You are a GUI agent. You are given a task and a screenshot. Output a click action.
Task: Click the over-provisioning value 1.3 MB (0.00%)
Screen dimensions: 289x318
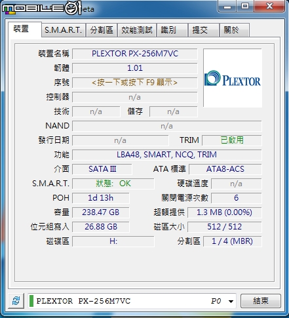[225, 212]
